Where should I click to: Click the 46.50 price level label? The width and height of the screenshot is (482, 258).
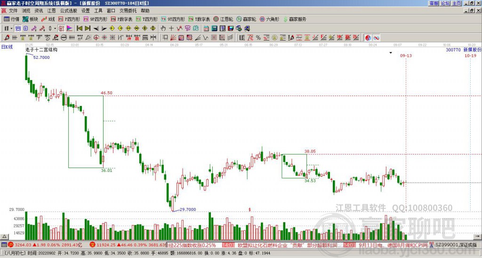pyautogui.click(x=106, y=93)
